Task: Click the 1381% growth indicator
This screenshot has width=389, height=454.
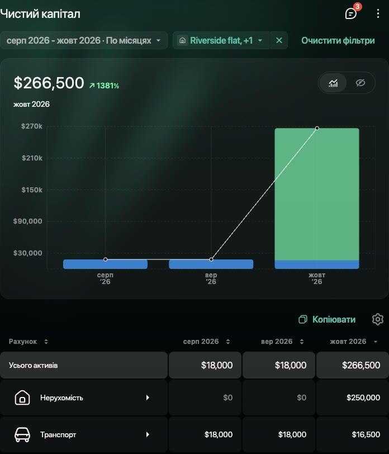Action: click(104, 86)
